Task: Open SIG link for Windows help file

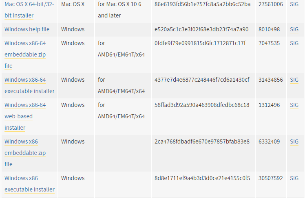Action: pyautogui.click(x=294, y=29)
